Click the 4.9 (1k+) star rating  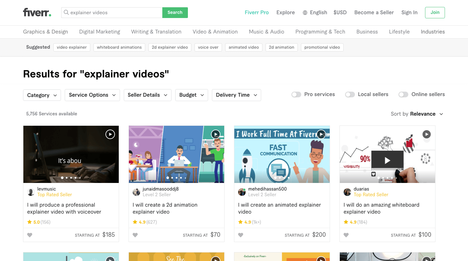249,222
